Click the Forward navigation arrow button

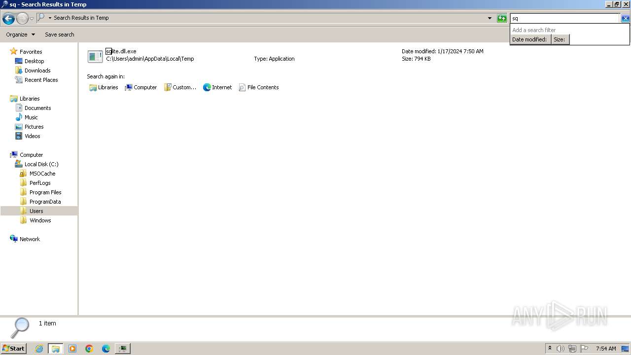tap(22, 19)
